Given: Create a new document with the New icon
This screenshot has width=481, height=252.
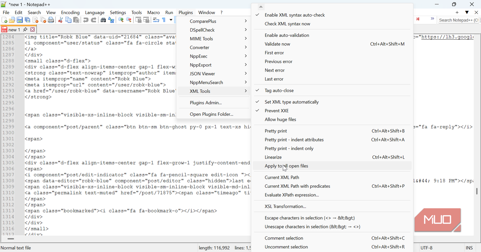Looking at the screenshot, I should [x=4, y=20].
